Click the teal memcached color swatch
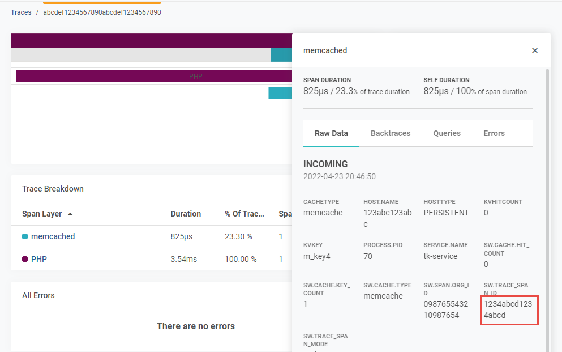This screenshot has height=352, width=562. [x=25, y=237]
